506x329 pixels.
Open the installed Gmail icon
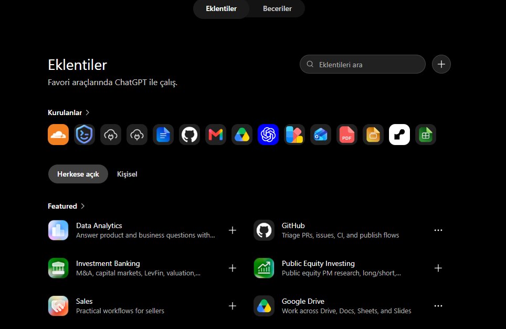[216, 135]
